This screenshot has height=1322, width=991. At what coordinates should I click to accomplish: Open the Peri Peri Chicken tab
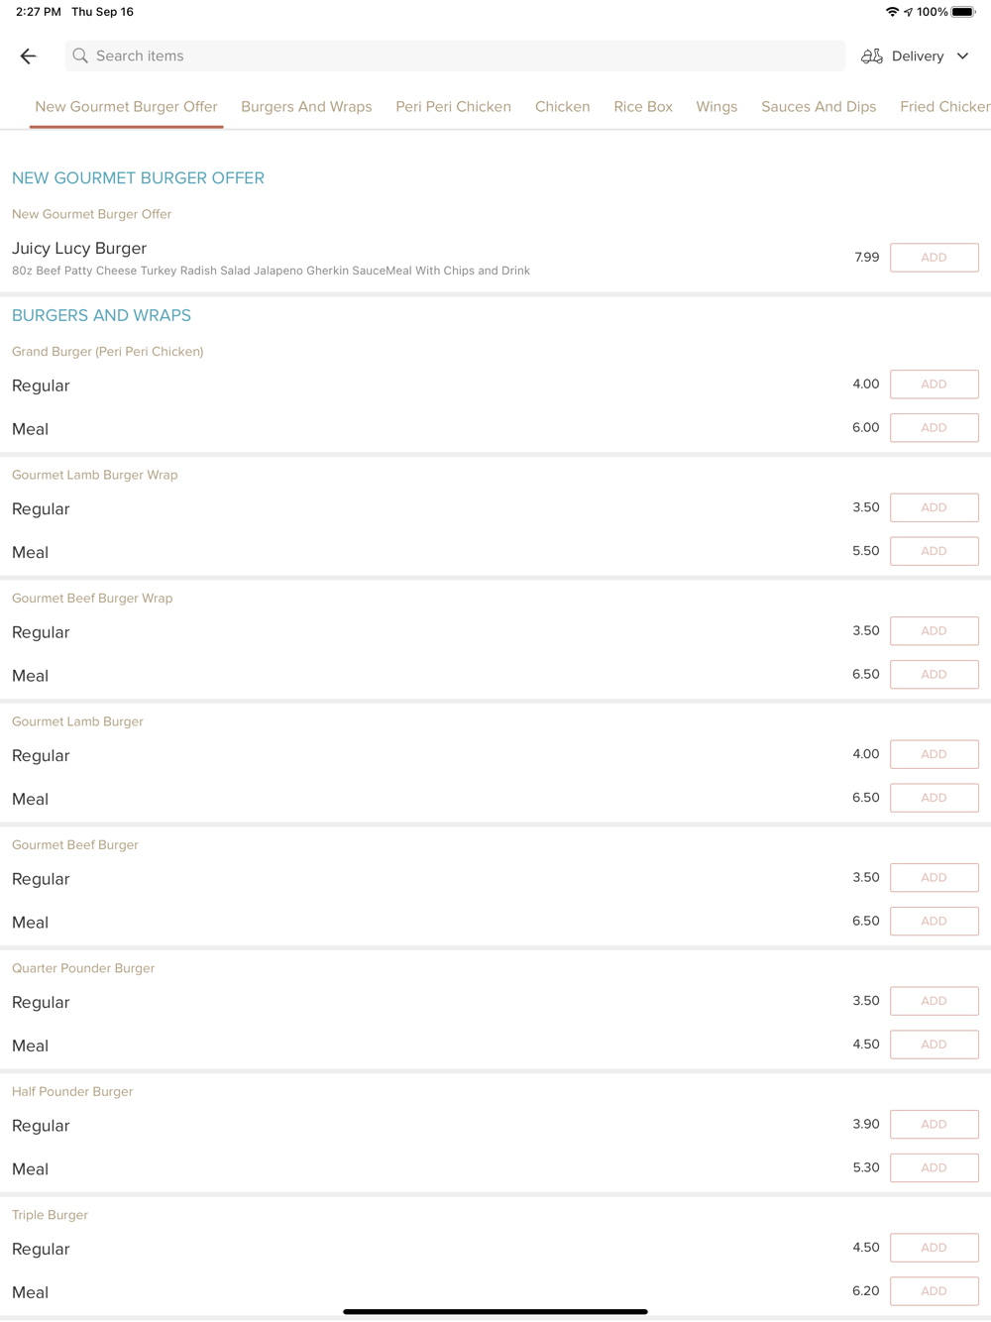[x=454, y=107]
